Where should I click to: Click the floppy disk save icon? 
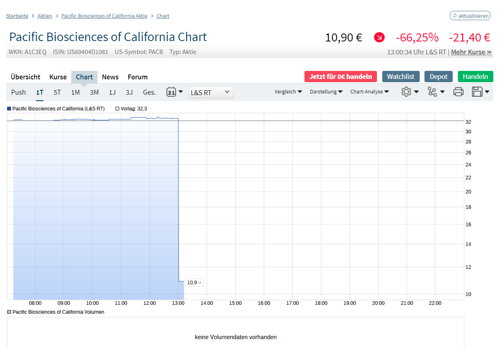(x=477, y=92)
